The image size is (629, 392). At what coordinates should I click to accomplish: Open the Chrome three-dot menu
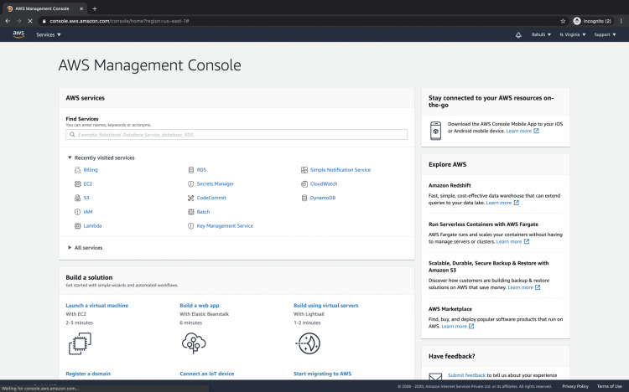coord(621,21)
